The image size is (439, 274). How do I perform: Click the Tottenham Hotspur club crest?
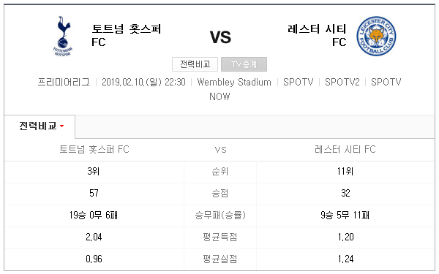[x=63, y=36]
